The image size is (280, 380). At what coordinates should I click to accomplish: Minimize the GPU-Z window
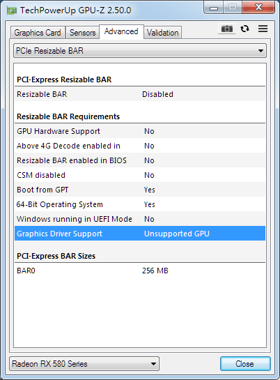point(214,8)
